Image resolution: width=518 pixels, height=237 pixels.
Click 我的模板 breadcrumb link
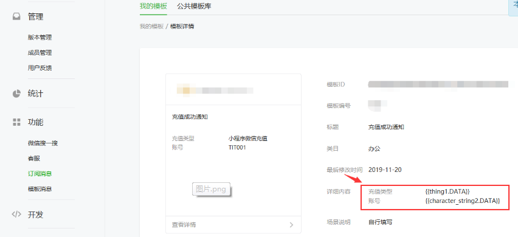(151, 26)
